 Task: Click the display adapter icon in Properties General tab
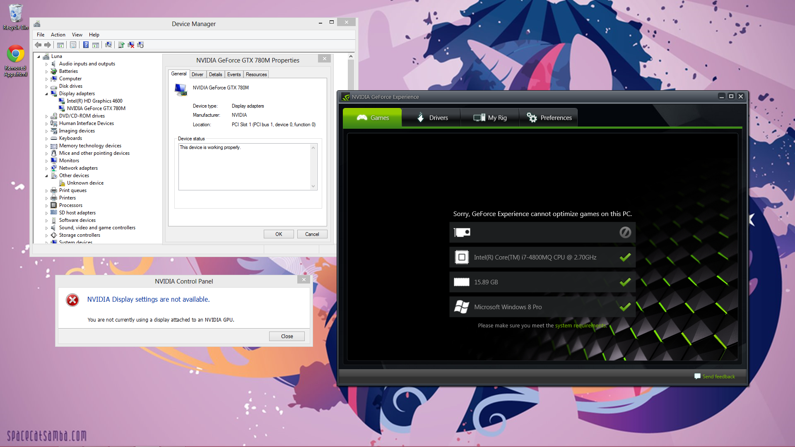[x=181, y=90]
